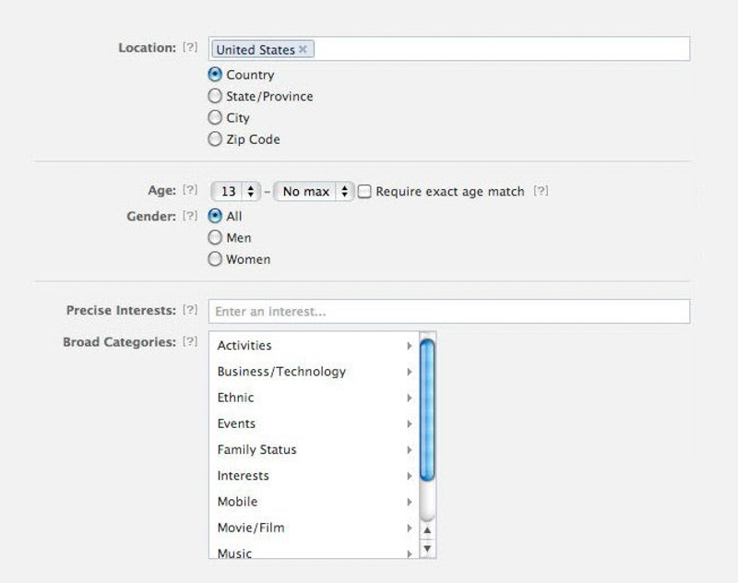Expand the Business/Technology category
This screenshot has height=583, width=738.
(281, 372)
